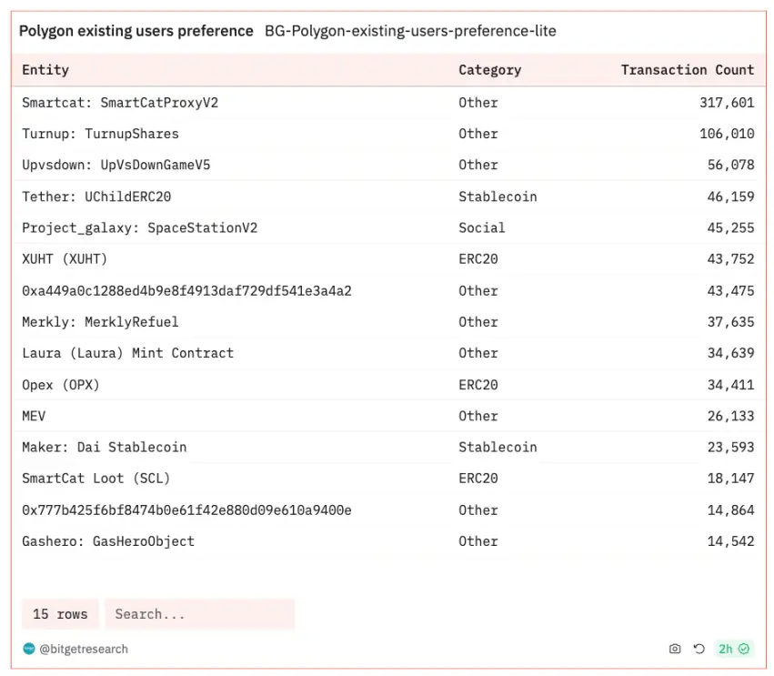Click the table Search field
This screenshot has width=774, height=676.
tap(199, 614)
